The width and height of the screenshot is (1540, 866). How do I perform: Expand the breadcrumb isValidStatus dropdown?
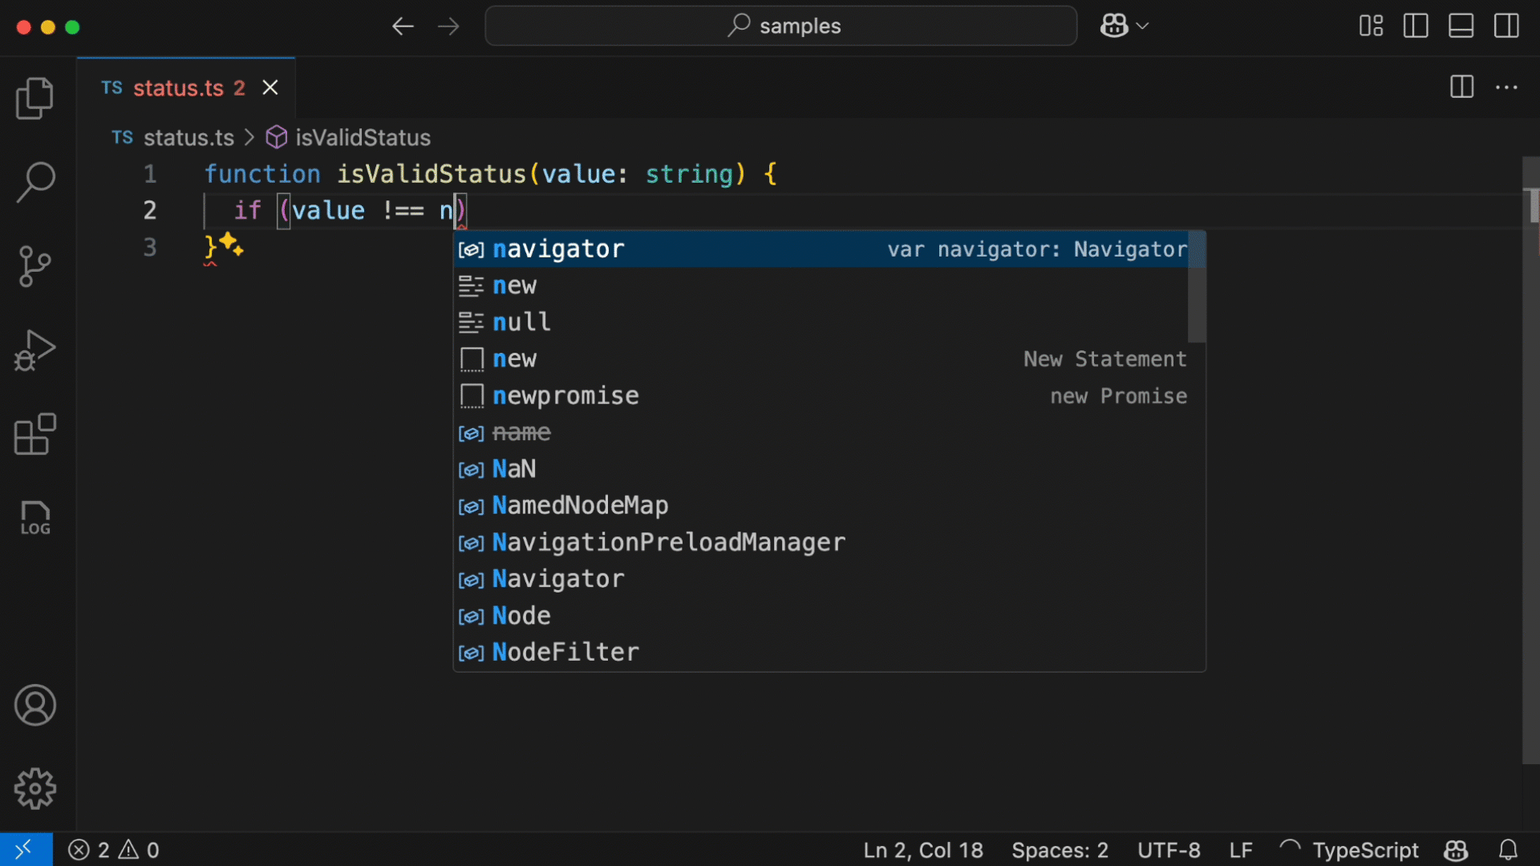363,137
